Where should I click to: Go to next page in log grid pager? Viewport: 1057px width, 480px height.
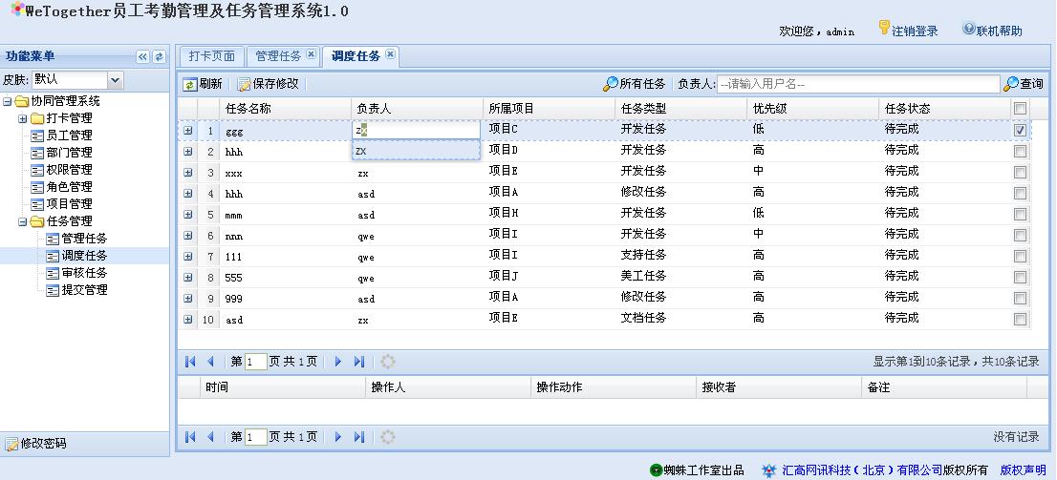pyautogui.click(x=338, y=437)
